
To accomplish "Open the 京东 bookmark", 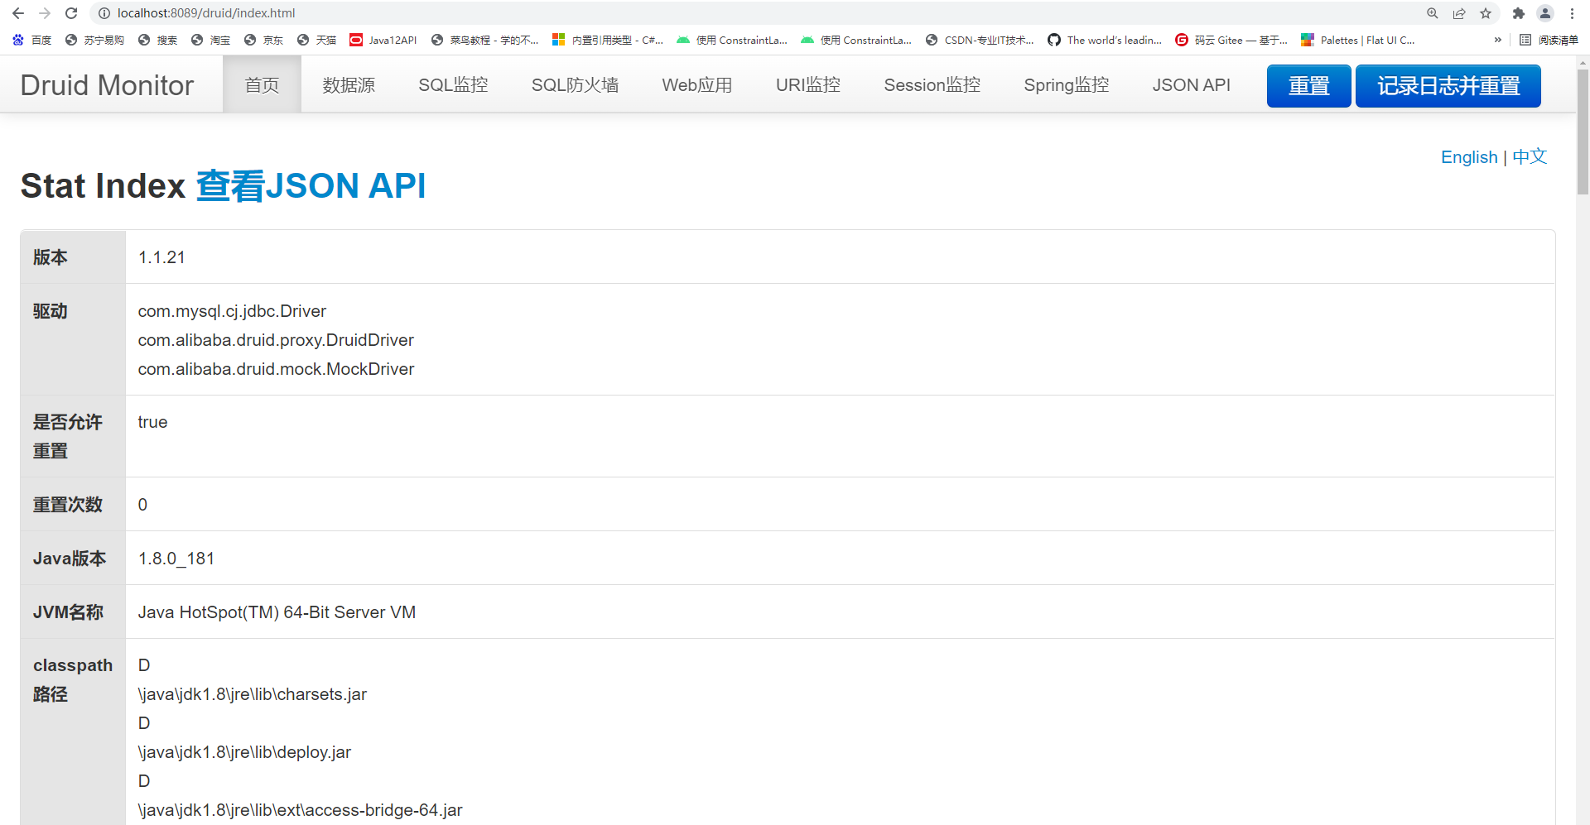I will [x=263, y=40].
